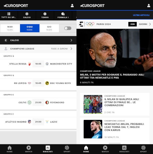Screen dimensions: 153x154
Task: Select Tutti gli sport grid icon
Action: tap(9, 14)
